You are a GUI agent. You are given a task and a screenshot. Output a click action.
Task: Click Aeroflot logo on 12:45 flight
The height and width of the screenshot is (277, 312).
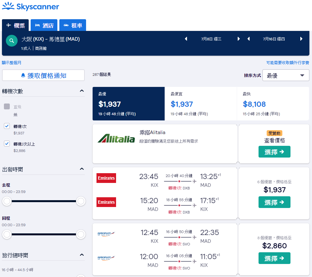[106, 234]
